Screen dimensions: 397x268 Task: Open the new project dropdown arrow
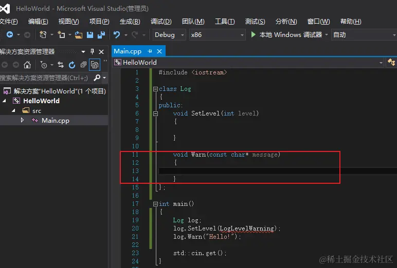52,34
